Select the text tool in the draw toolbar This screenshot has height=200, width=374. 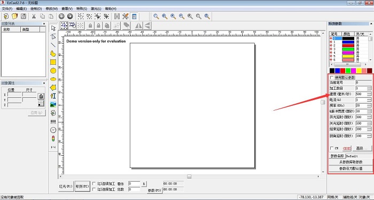(x=53, y=96)
